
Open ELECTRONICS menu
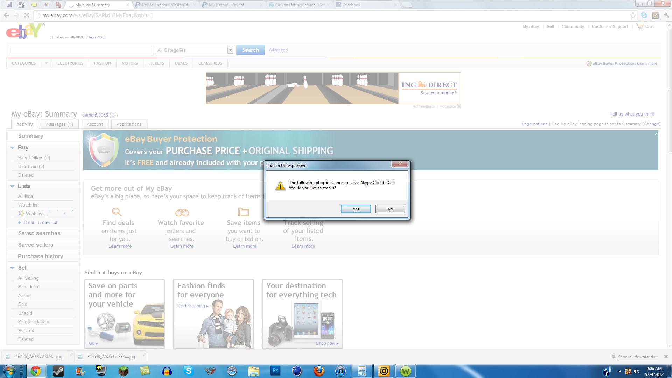(x=70, y=63)
